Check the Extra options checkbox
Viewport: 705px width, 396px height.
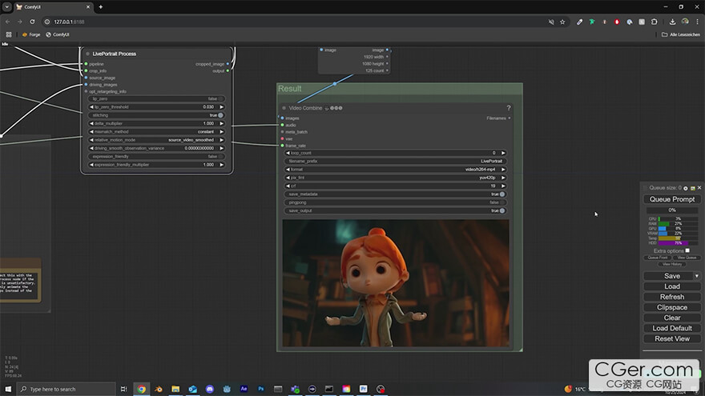pyautogui.click(x=687, y=250)
